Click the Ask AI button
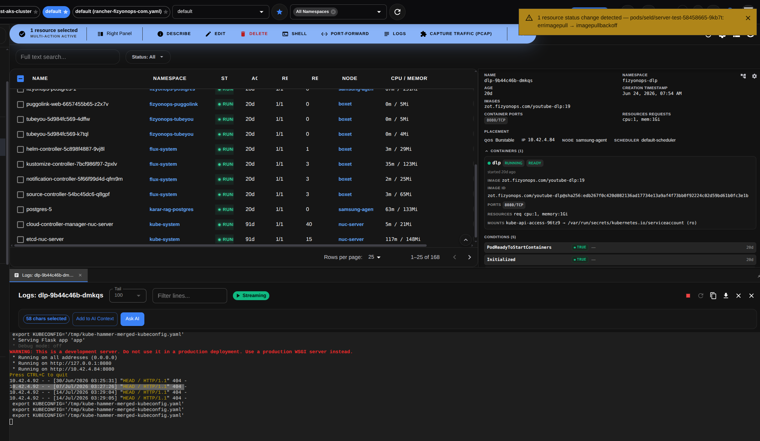 pos(132,319)
